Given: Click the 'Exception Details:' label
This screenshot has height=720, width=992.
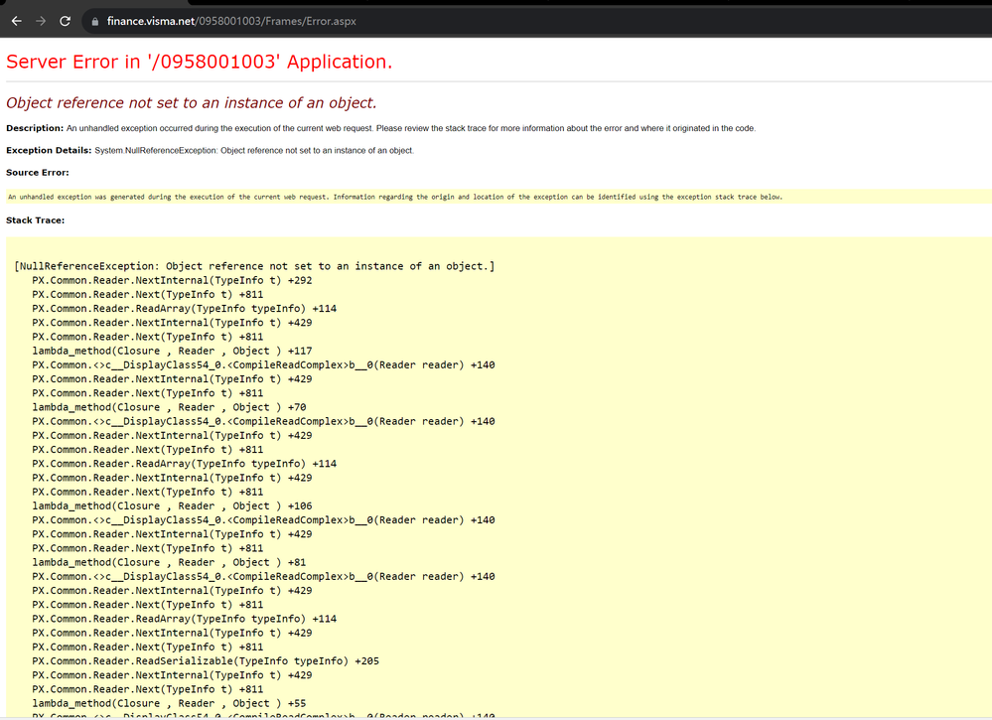Looking at the screenshot, I should 49,150.
